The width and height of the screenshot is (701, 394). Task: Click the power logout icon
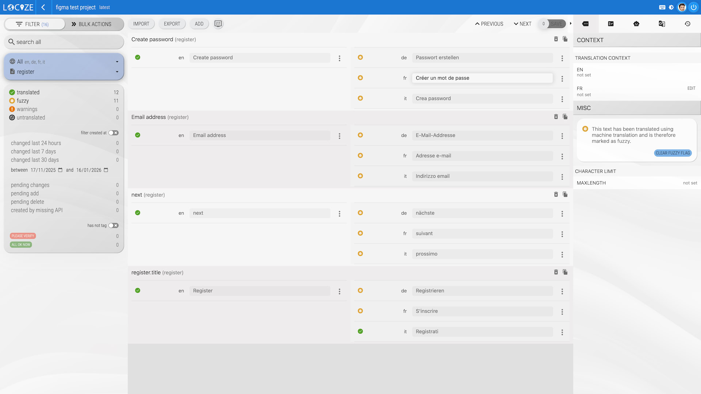(x=693, y=7)
